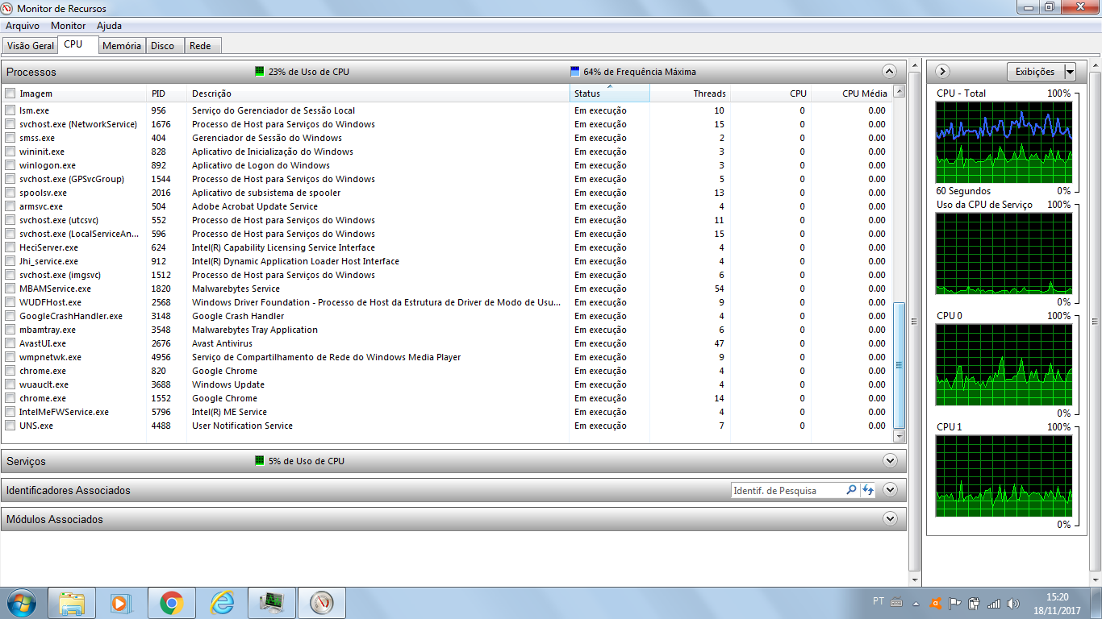
Task: Check the wininit.exe checkbox
Action: coord(10,152)
